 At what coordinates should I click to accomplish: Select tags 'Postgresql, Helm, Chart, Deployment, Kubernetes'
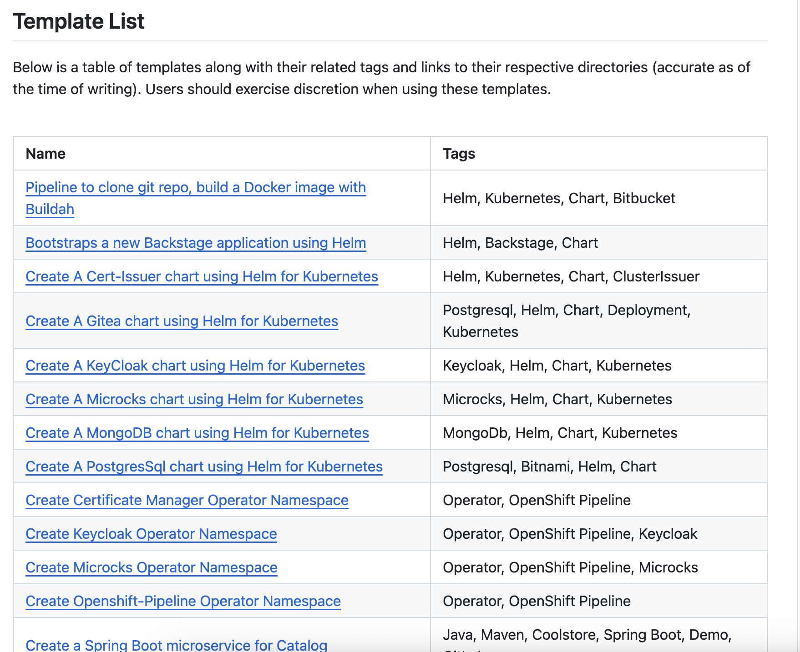[567, 321]
